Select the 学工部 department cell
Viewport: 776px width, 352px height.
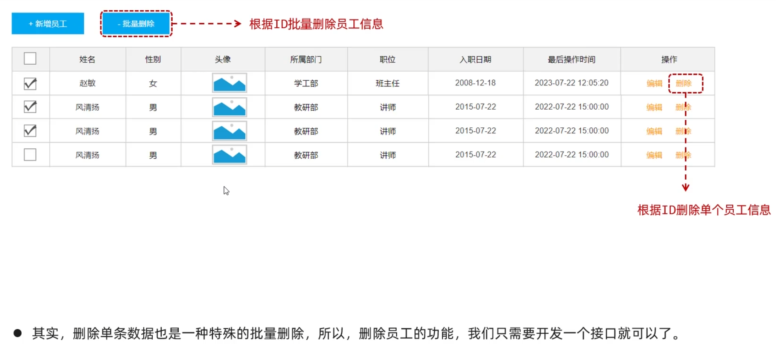(x=306, y=83)
